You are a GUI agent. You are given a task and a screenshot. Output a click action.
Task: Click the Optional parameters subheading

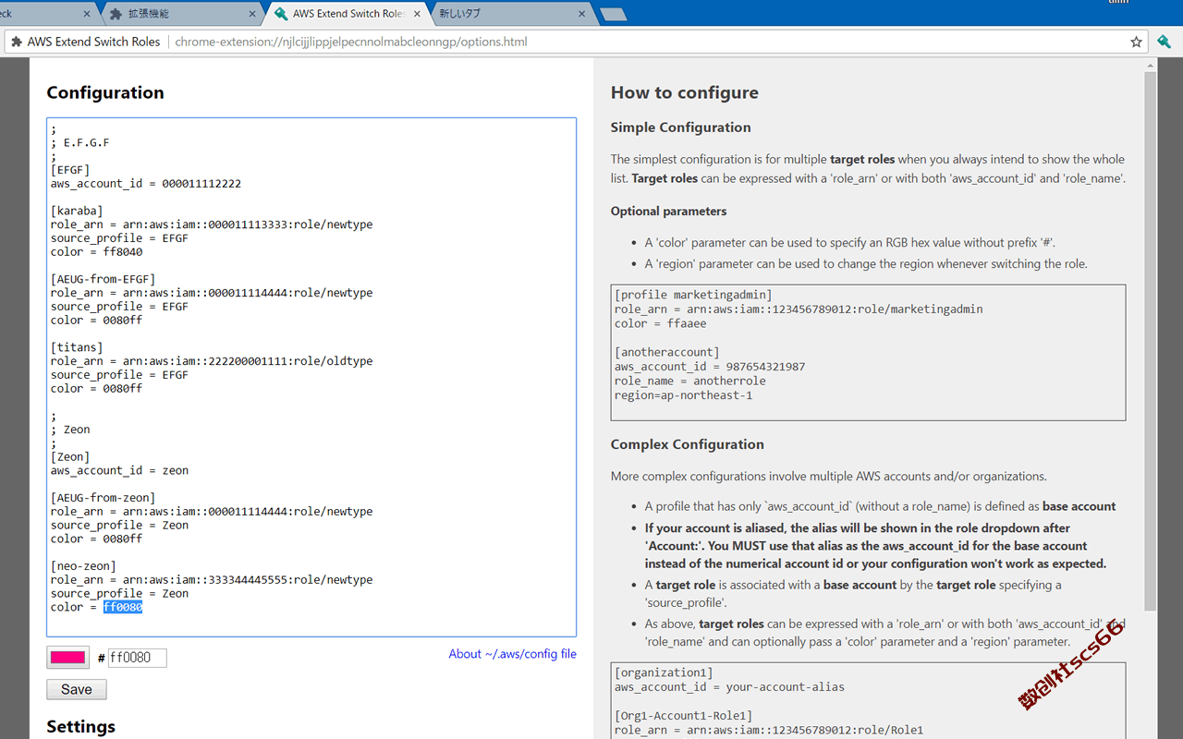[x=669, y=212]
